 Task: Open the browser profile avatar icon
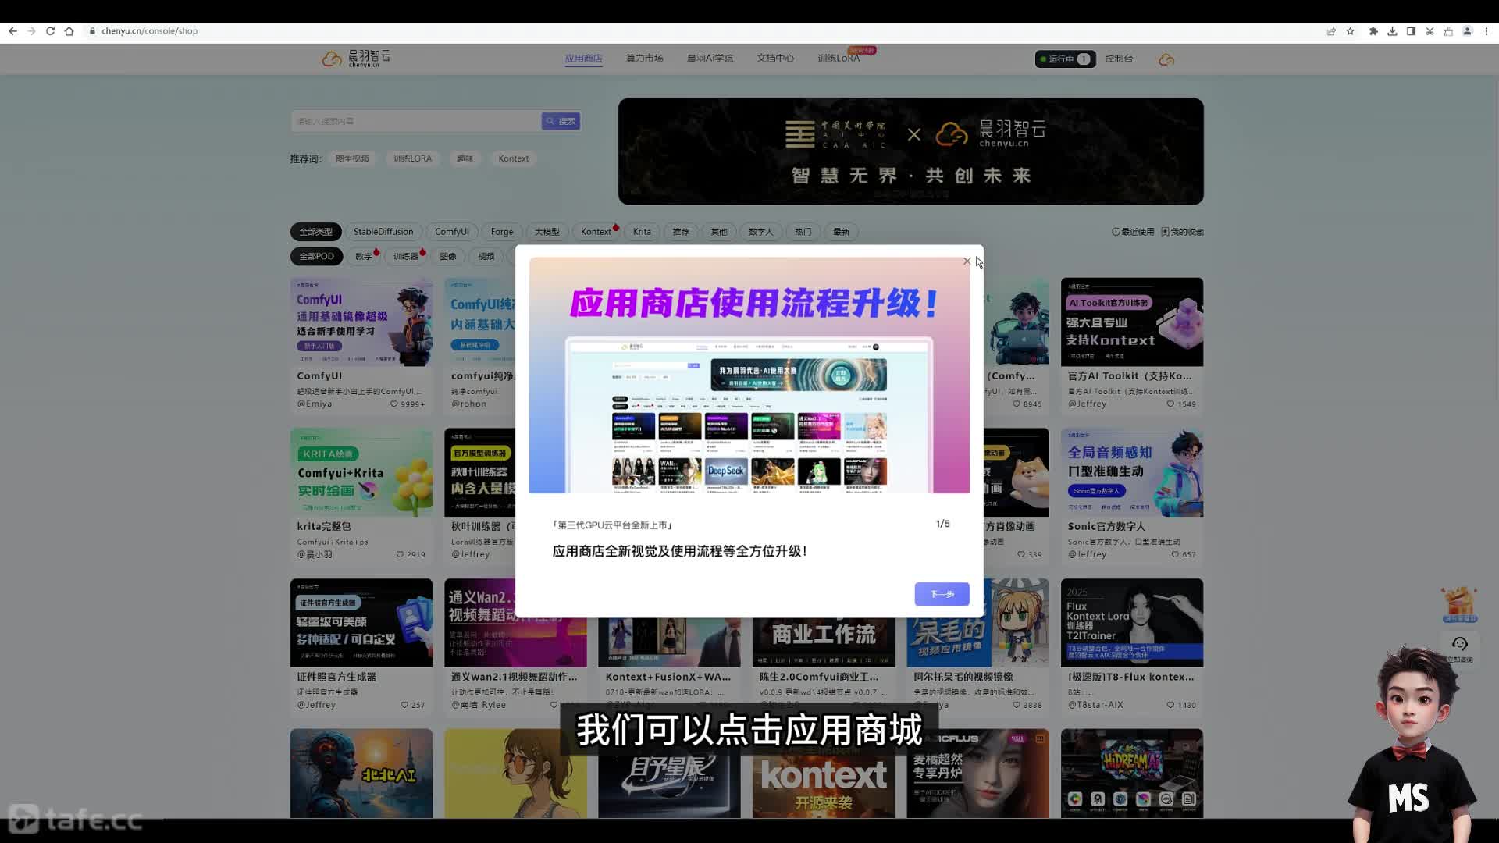pyautogui.click(x=1467, y=31)
